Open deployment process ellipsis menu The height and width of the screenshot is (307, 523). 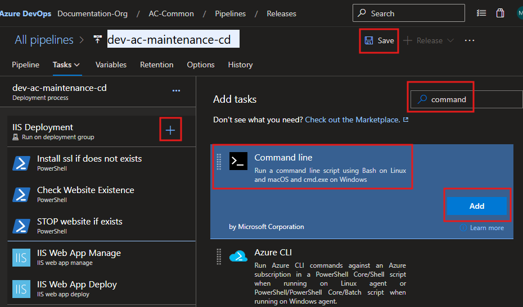176,90
